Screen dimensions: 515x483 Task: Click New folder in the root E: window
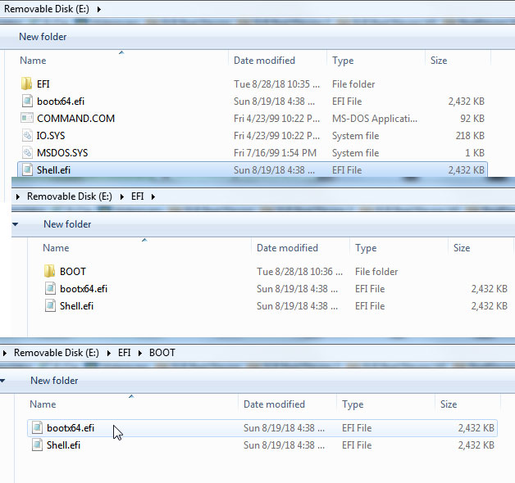43,37
